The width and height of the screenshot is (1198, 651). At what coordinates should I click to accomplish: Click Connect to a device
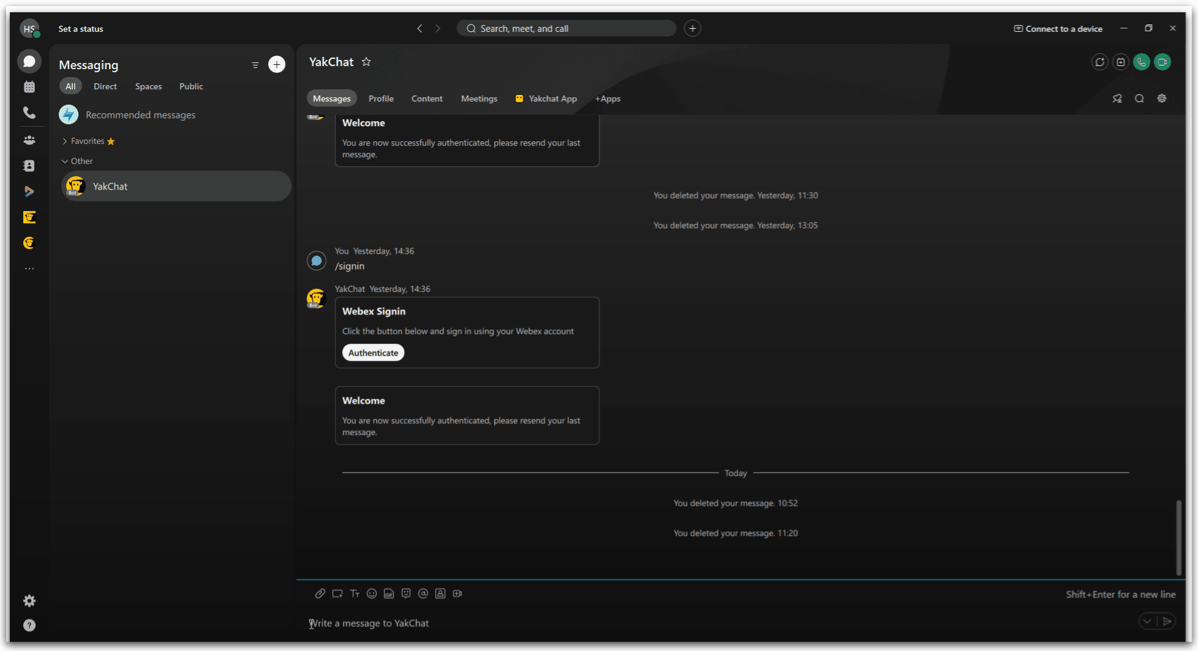pyautogui.click(x=1058, y=29)
